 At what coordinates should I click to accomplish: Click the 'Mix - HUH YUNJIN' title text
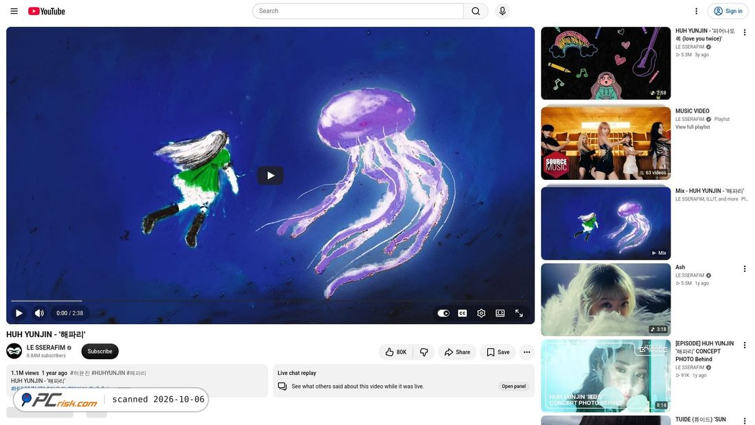coord(710,191)
